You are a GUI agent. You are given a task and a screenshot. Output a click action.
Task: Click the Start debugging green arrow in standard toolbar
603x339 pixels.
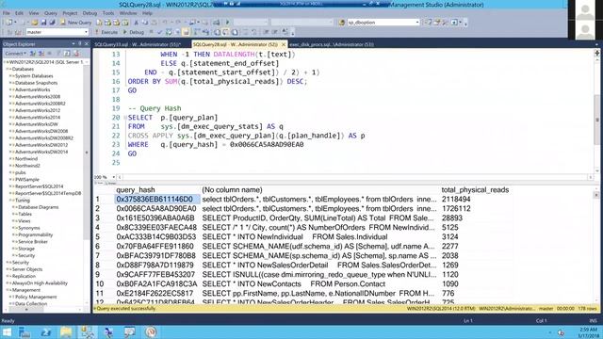[227, 23]
